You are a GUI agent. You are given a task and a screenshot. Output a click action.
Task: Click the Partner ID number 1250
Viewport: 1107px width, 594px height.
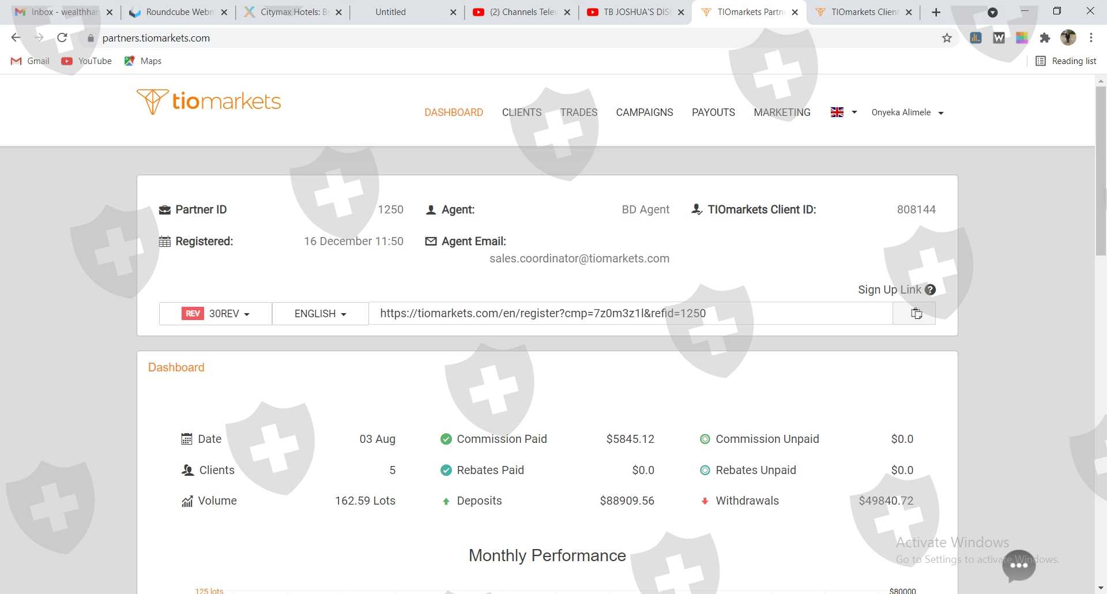[x=390, y=210]
